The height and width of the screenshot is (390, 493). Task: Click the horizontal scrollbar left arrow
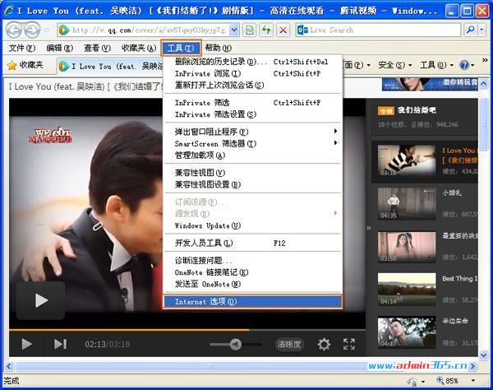pos(9,366)
